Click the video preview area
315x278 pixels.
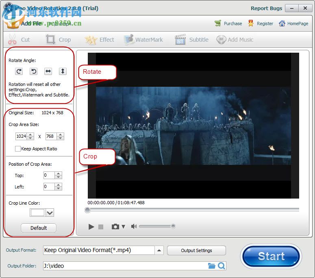pos(193,126)
